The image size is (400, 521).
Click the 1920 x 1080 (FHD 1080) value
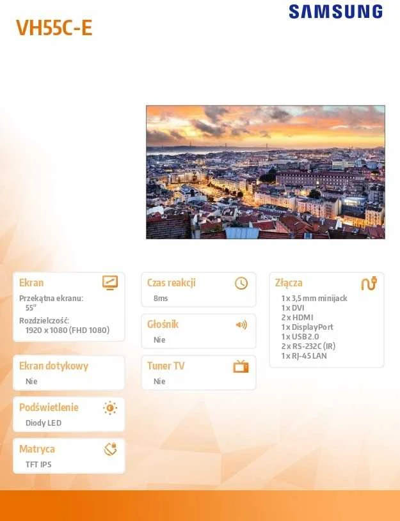(67, 330)
